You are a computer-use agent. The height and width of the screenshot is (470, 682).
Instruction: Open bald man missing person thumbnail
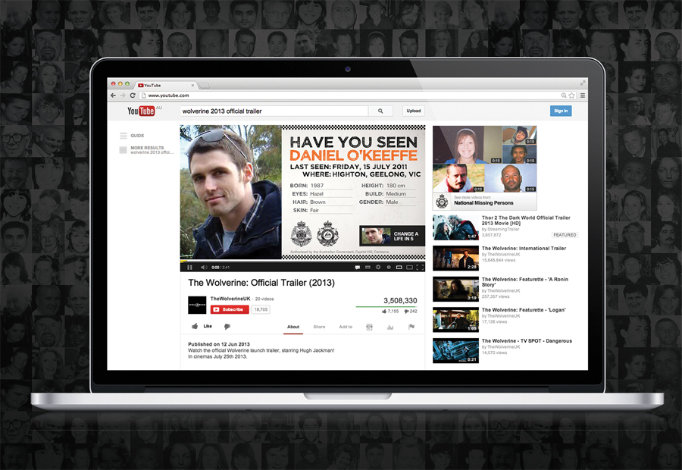(511, 178)
